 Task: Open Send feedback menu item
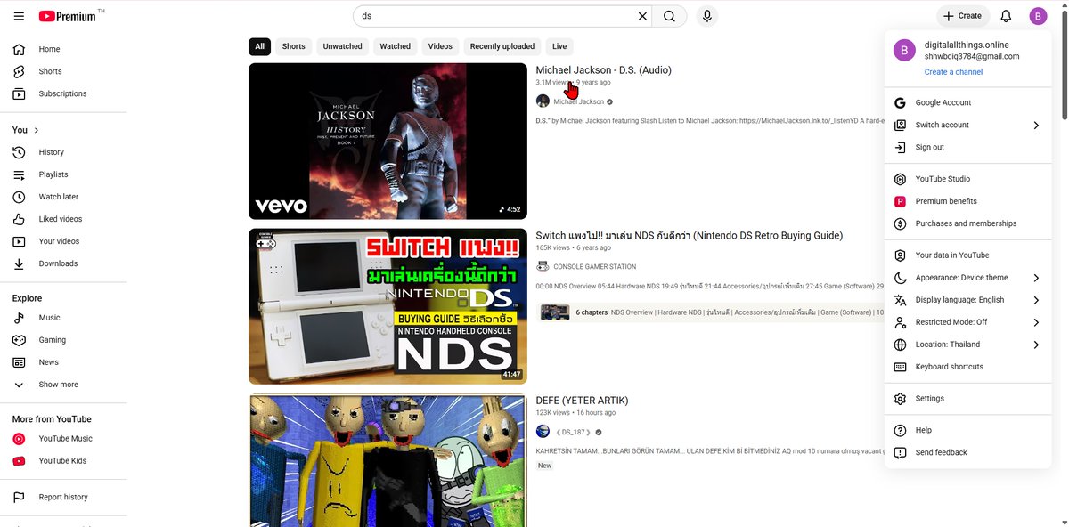968,452
